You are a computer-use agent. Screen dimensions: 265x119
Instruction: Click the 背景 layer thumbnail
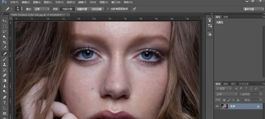(x=224, y=106)
